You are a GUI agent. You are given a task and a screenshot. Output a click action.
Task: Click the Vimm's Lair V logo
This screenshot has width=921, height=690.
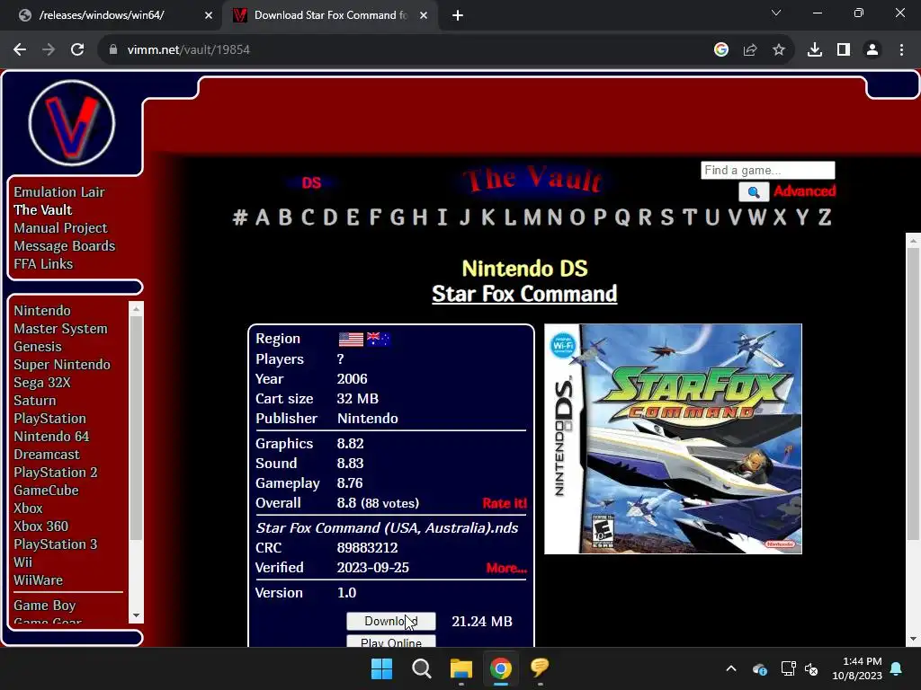click(72, 123)
